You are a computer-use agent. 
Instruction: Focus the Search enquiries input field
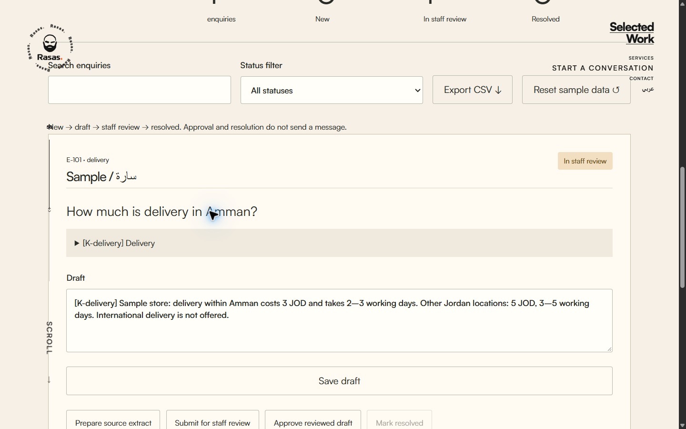click(140, 90)
